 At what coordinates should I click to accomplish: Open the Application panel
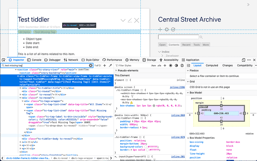click(190, 60)
